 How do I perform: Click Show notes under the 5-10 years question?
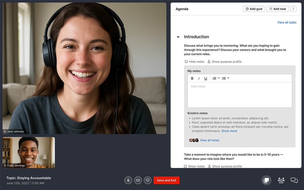pos(194,166)
